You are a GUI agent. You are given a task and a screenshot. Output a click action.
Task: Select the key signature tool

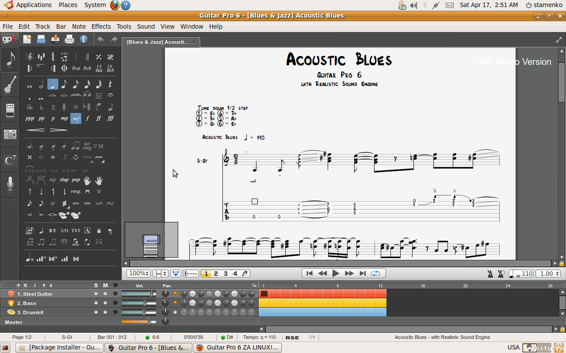(x=41, y=57)
